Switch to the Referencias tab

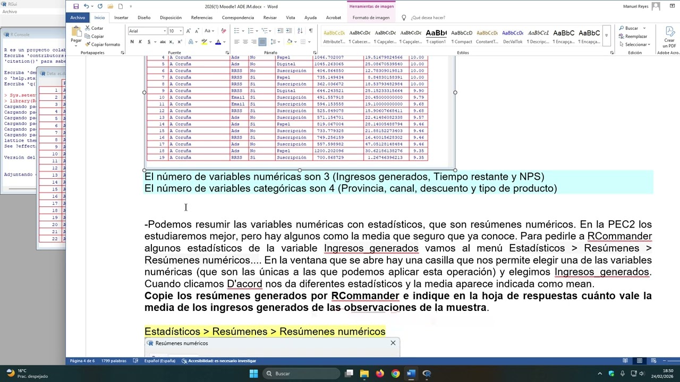(x=202, y=18)
